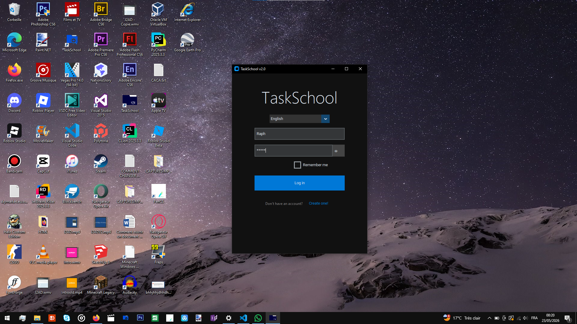The height and width of the screenshot is (324, 577).
Task: Expand the English language dropdown
Action: [x=325, y=119]
